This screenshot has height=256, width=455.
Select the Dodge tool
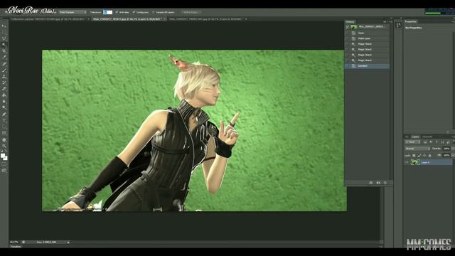point(4,107)
